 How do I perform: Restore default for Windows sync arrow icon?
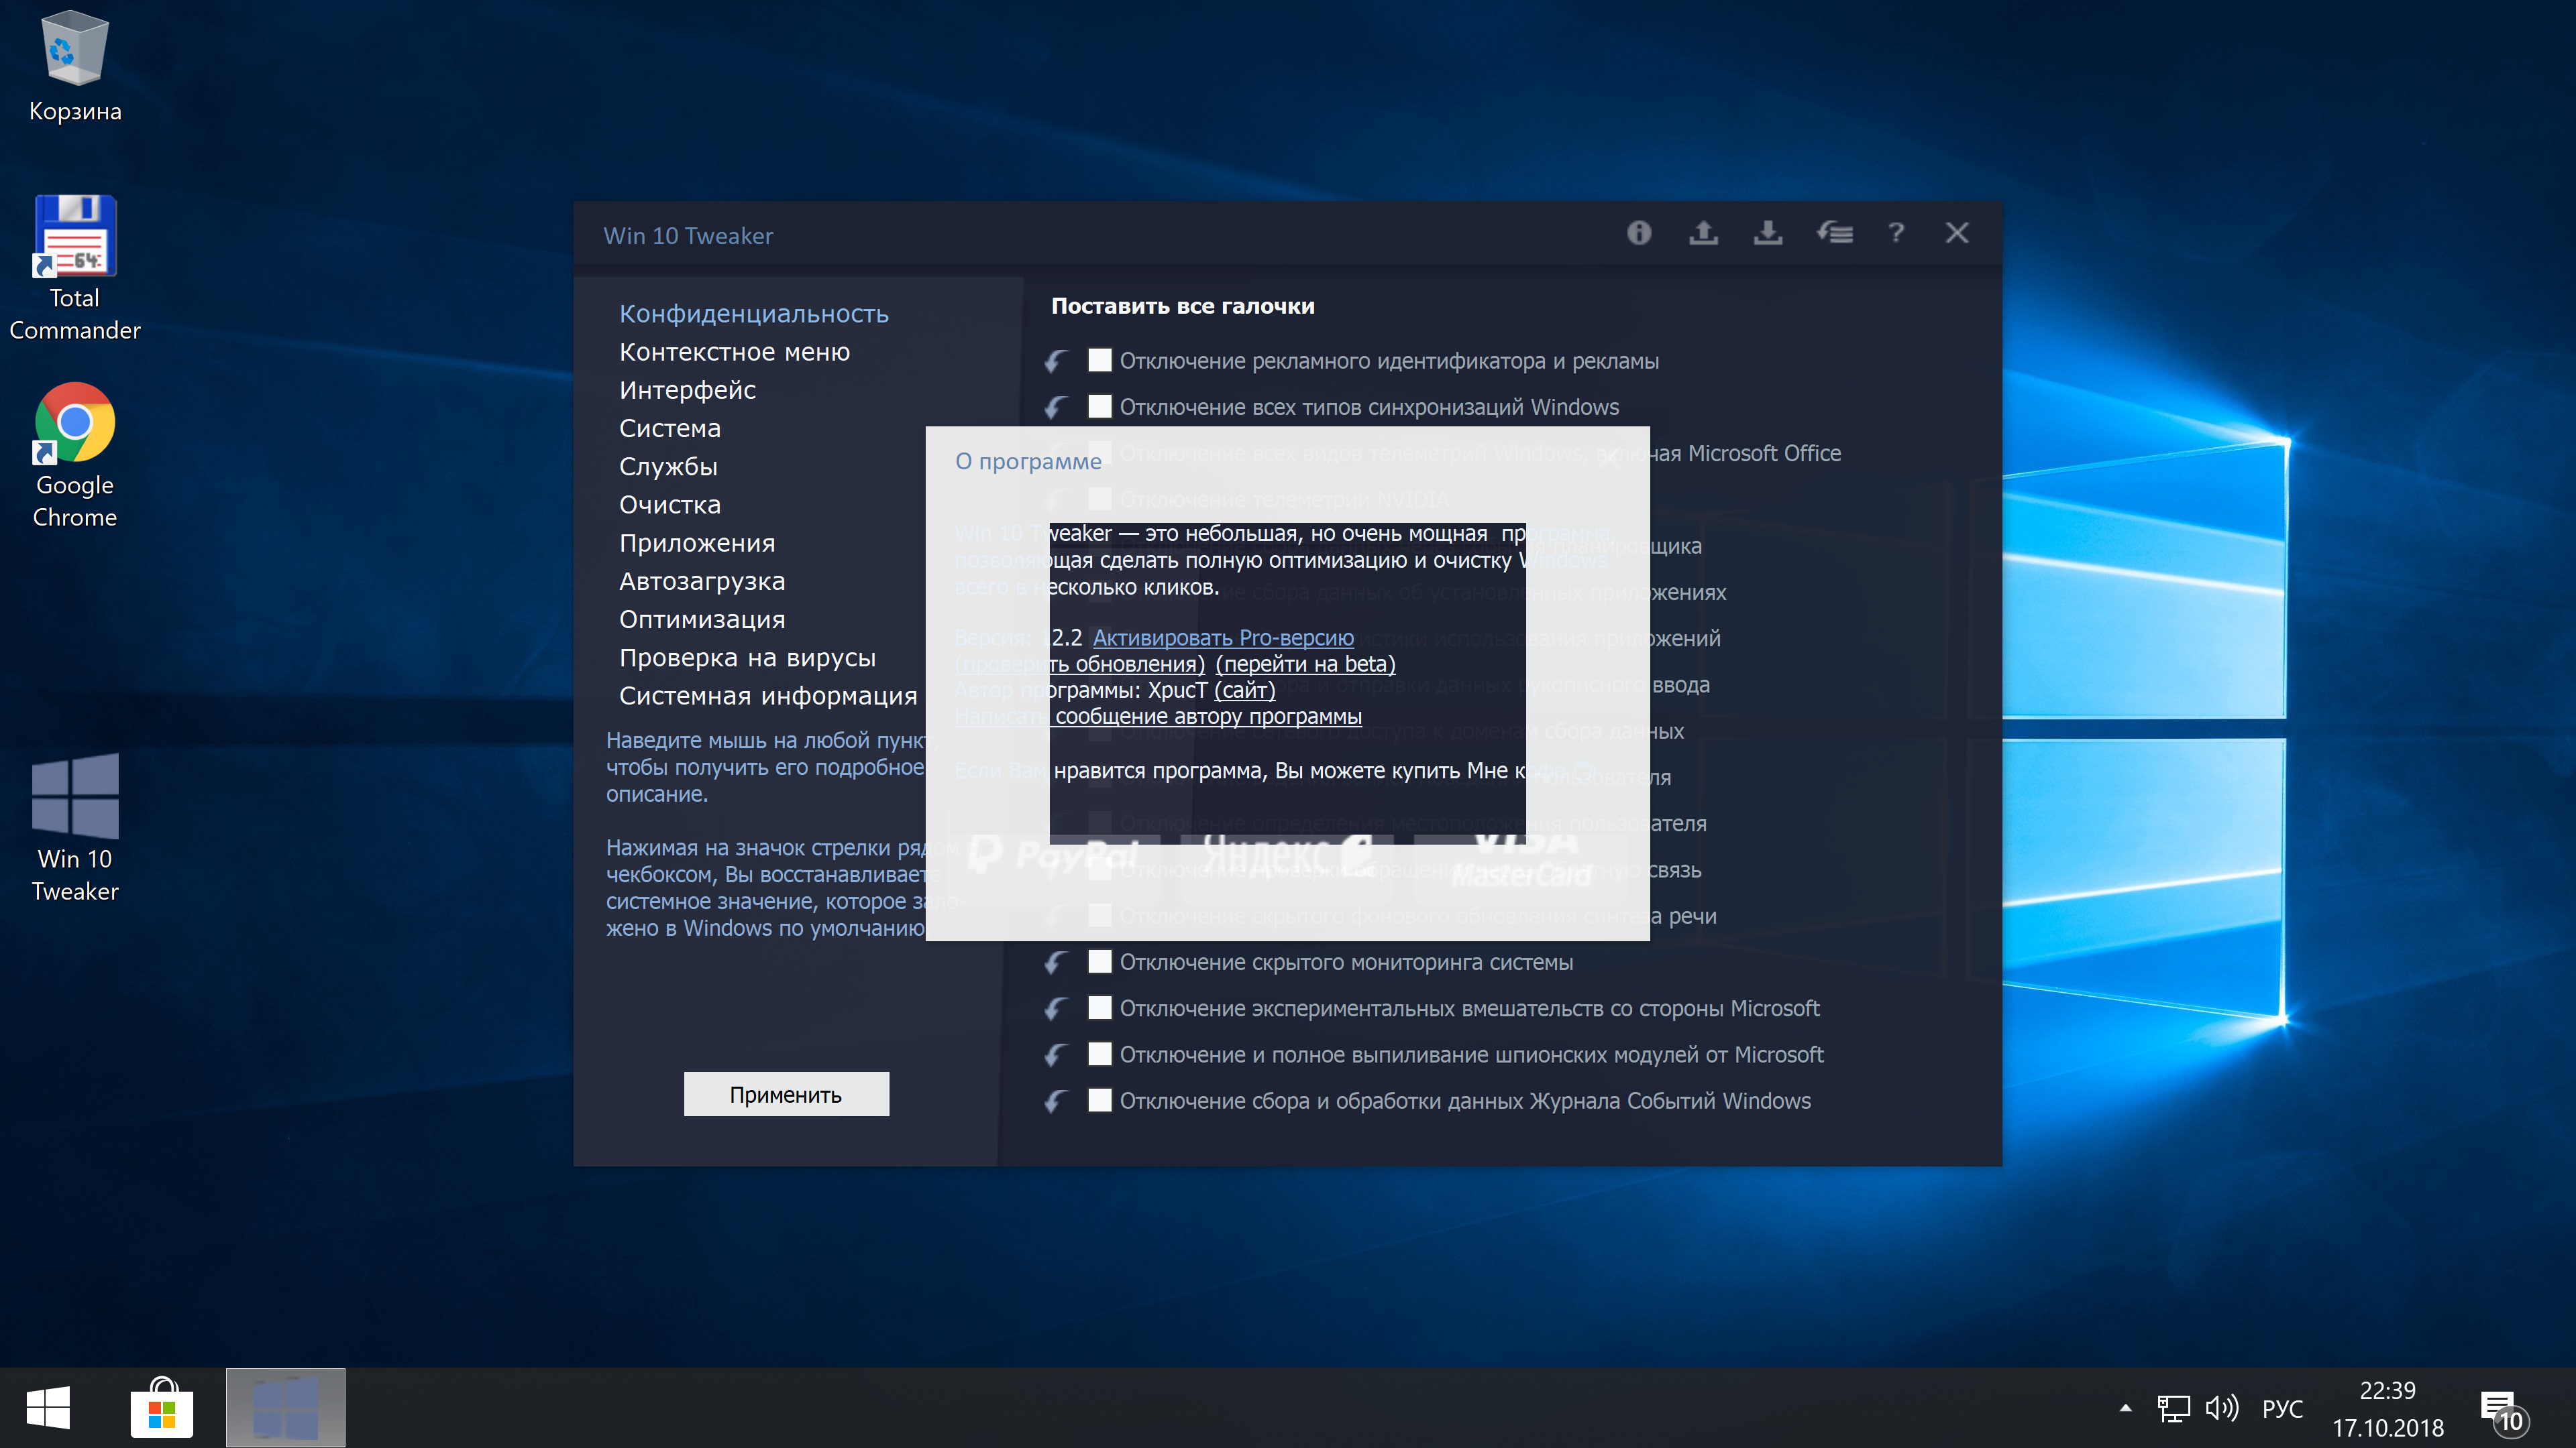point(1056,407)
